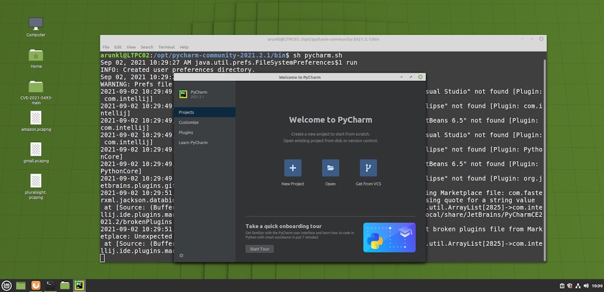Viewport: 604px width, 292px height.
Task: Open the settings gear in PyCharm welcome window
Action: tap(182, 255)
